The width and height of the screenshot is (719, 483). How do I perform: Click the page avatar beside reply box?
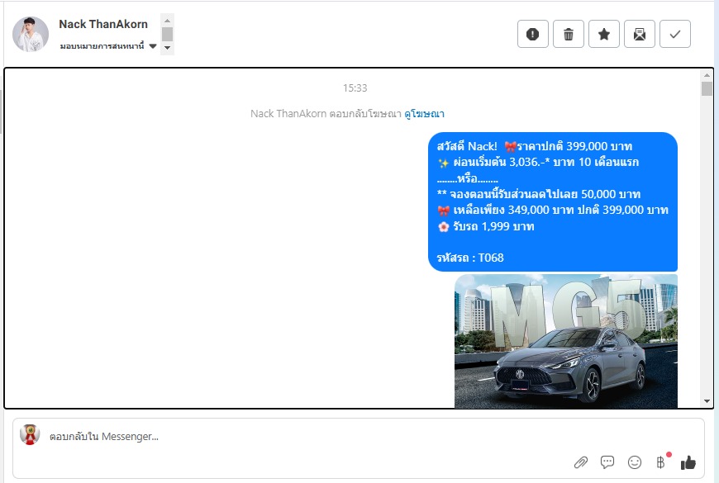[30, 435]
